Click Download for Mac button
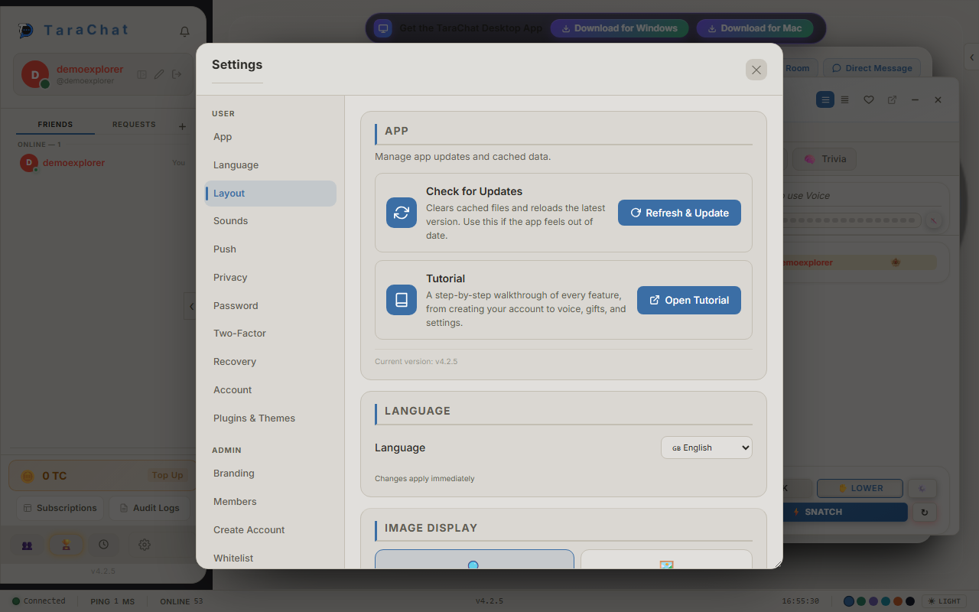Image resolution: width=979 pixels, height=612 pixels. pyautogui.click(x=755, y=28)
